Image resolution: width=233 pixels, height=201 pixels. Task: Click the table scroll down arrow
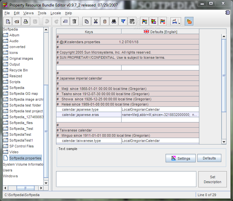click(224, 142)
